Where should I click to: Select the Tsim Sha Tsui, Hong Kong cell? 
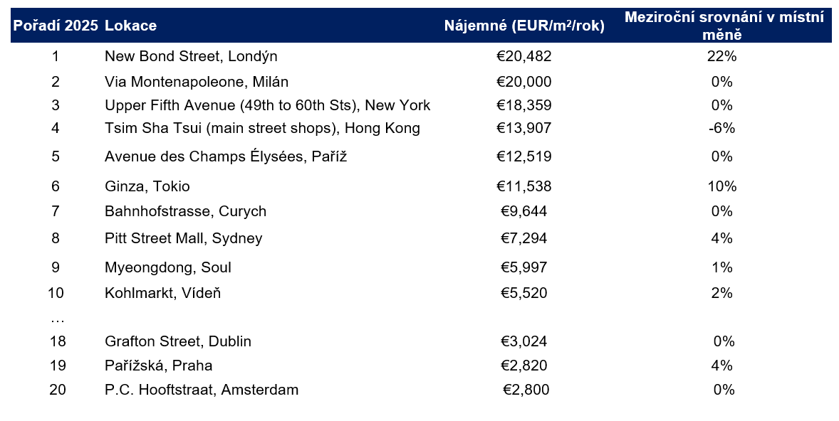coord(262,129)
